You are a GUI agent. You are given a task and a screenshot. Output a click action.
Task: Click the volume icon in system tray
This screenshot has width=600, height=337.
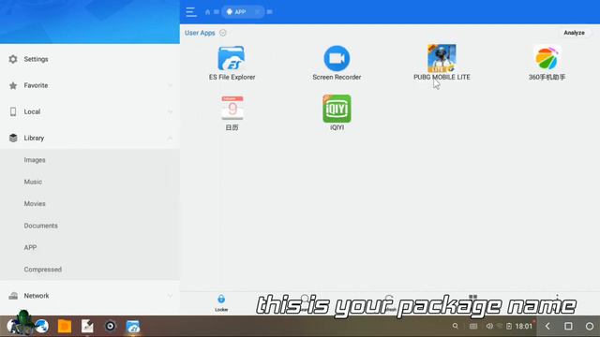tap(489, 327)
